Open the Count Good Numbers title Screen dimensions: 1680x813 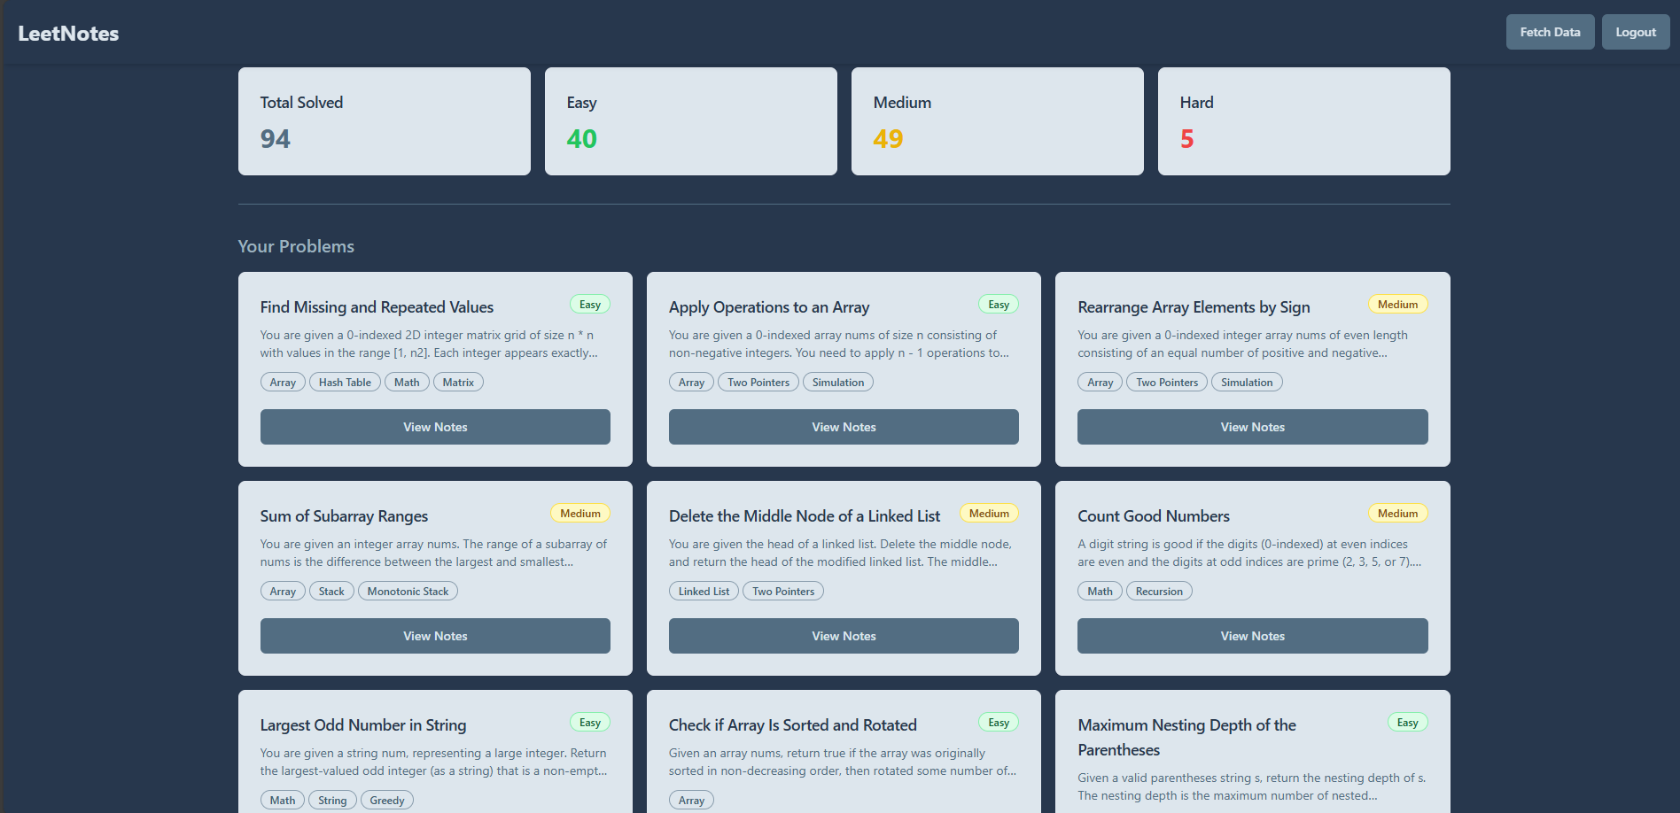pos(1154,516)
